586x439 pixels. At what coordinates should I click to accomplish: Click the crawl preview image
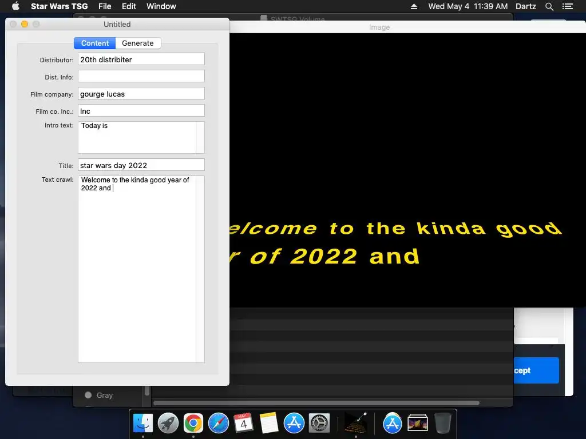click(x=407, y=170)
